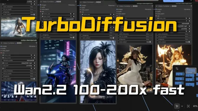This screenshot has height=111, width=198.
Task: Click images input socket on snowy-woman node
Action: pyautogui.click(x=80, y=6)
